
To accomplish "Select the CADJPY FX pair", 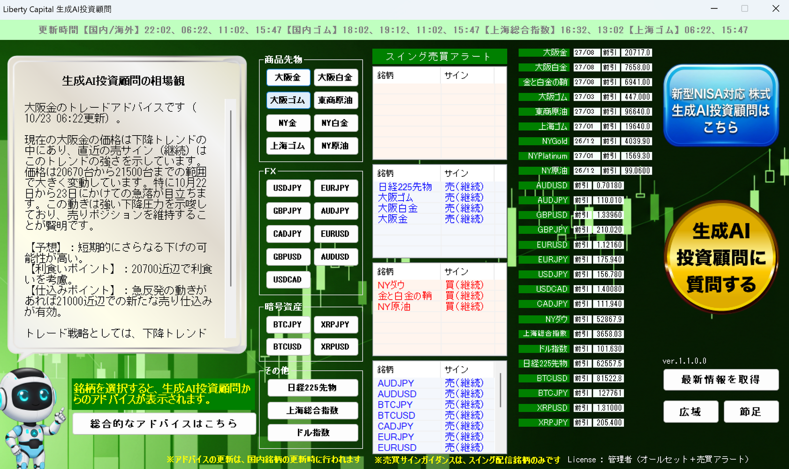I will point(288,234).
